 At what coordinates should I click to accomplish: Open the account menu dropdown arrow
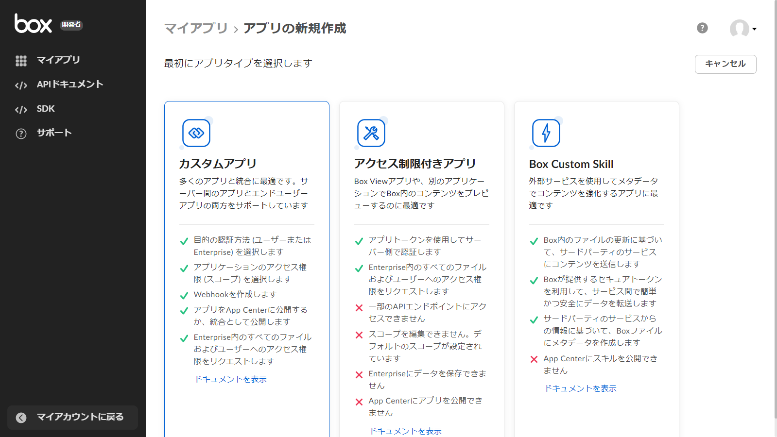pyautogui.click(x=754, y=29)
